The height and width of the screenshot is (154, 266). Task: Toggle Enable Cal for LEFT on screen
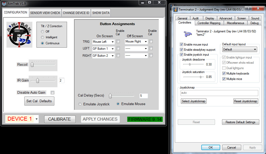pos(118,48)
